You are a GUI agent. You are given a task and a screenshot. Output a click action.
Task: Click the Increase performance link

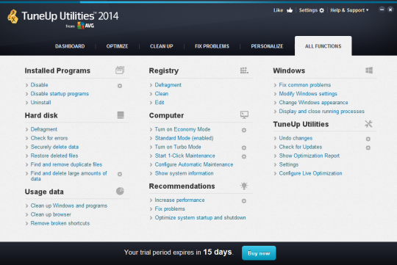tap(179, 200)
